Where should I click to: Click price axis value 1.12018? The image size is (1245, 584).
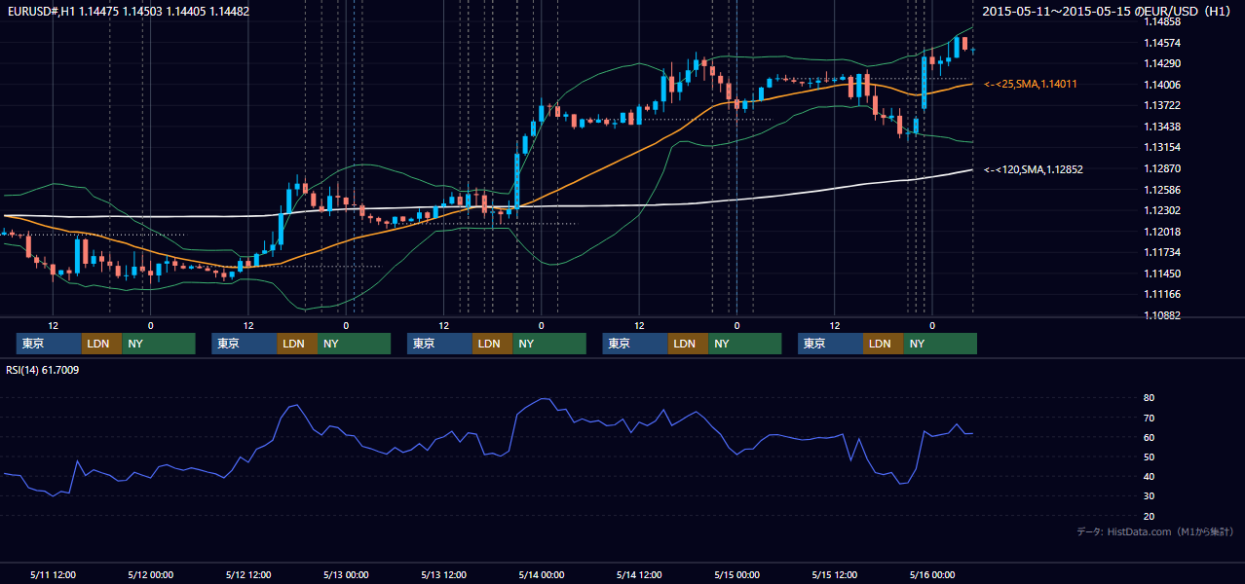pos(1162,232)
